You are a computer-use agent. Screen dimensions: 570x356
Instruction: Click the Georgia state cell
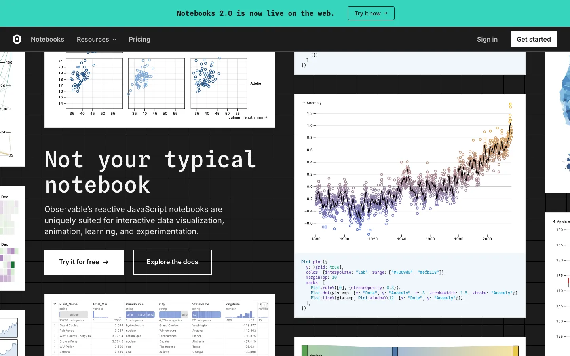pos(198,352)
